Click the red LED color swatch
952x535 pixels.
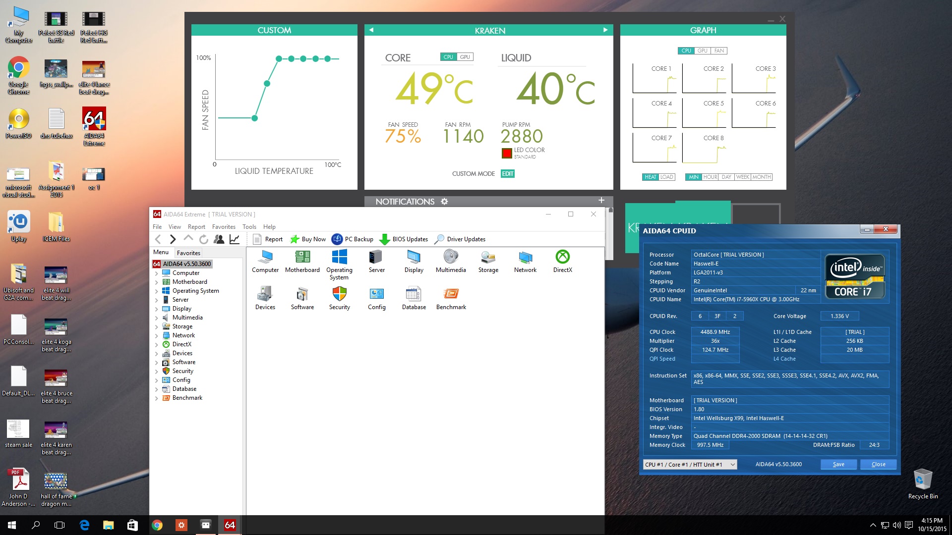507,153
